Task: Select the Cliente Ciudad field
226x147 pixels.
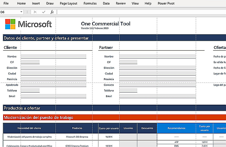Action: coord(54,73)
